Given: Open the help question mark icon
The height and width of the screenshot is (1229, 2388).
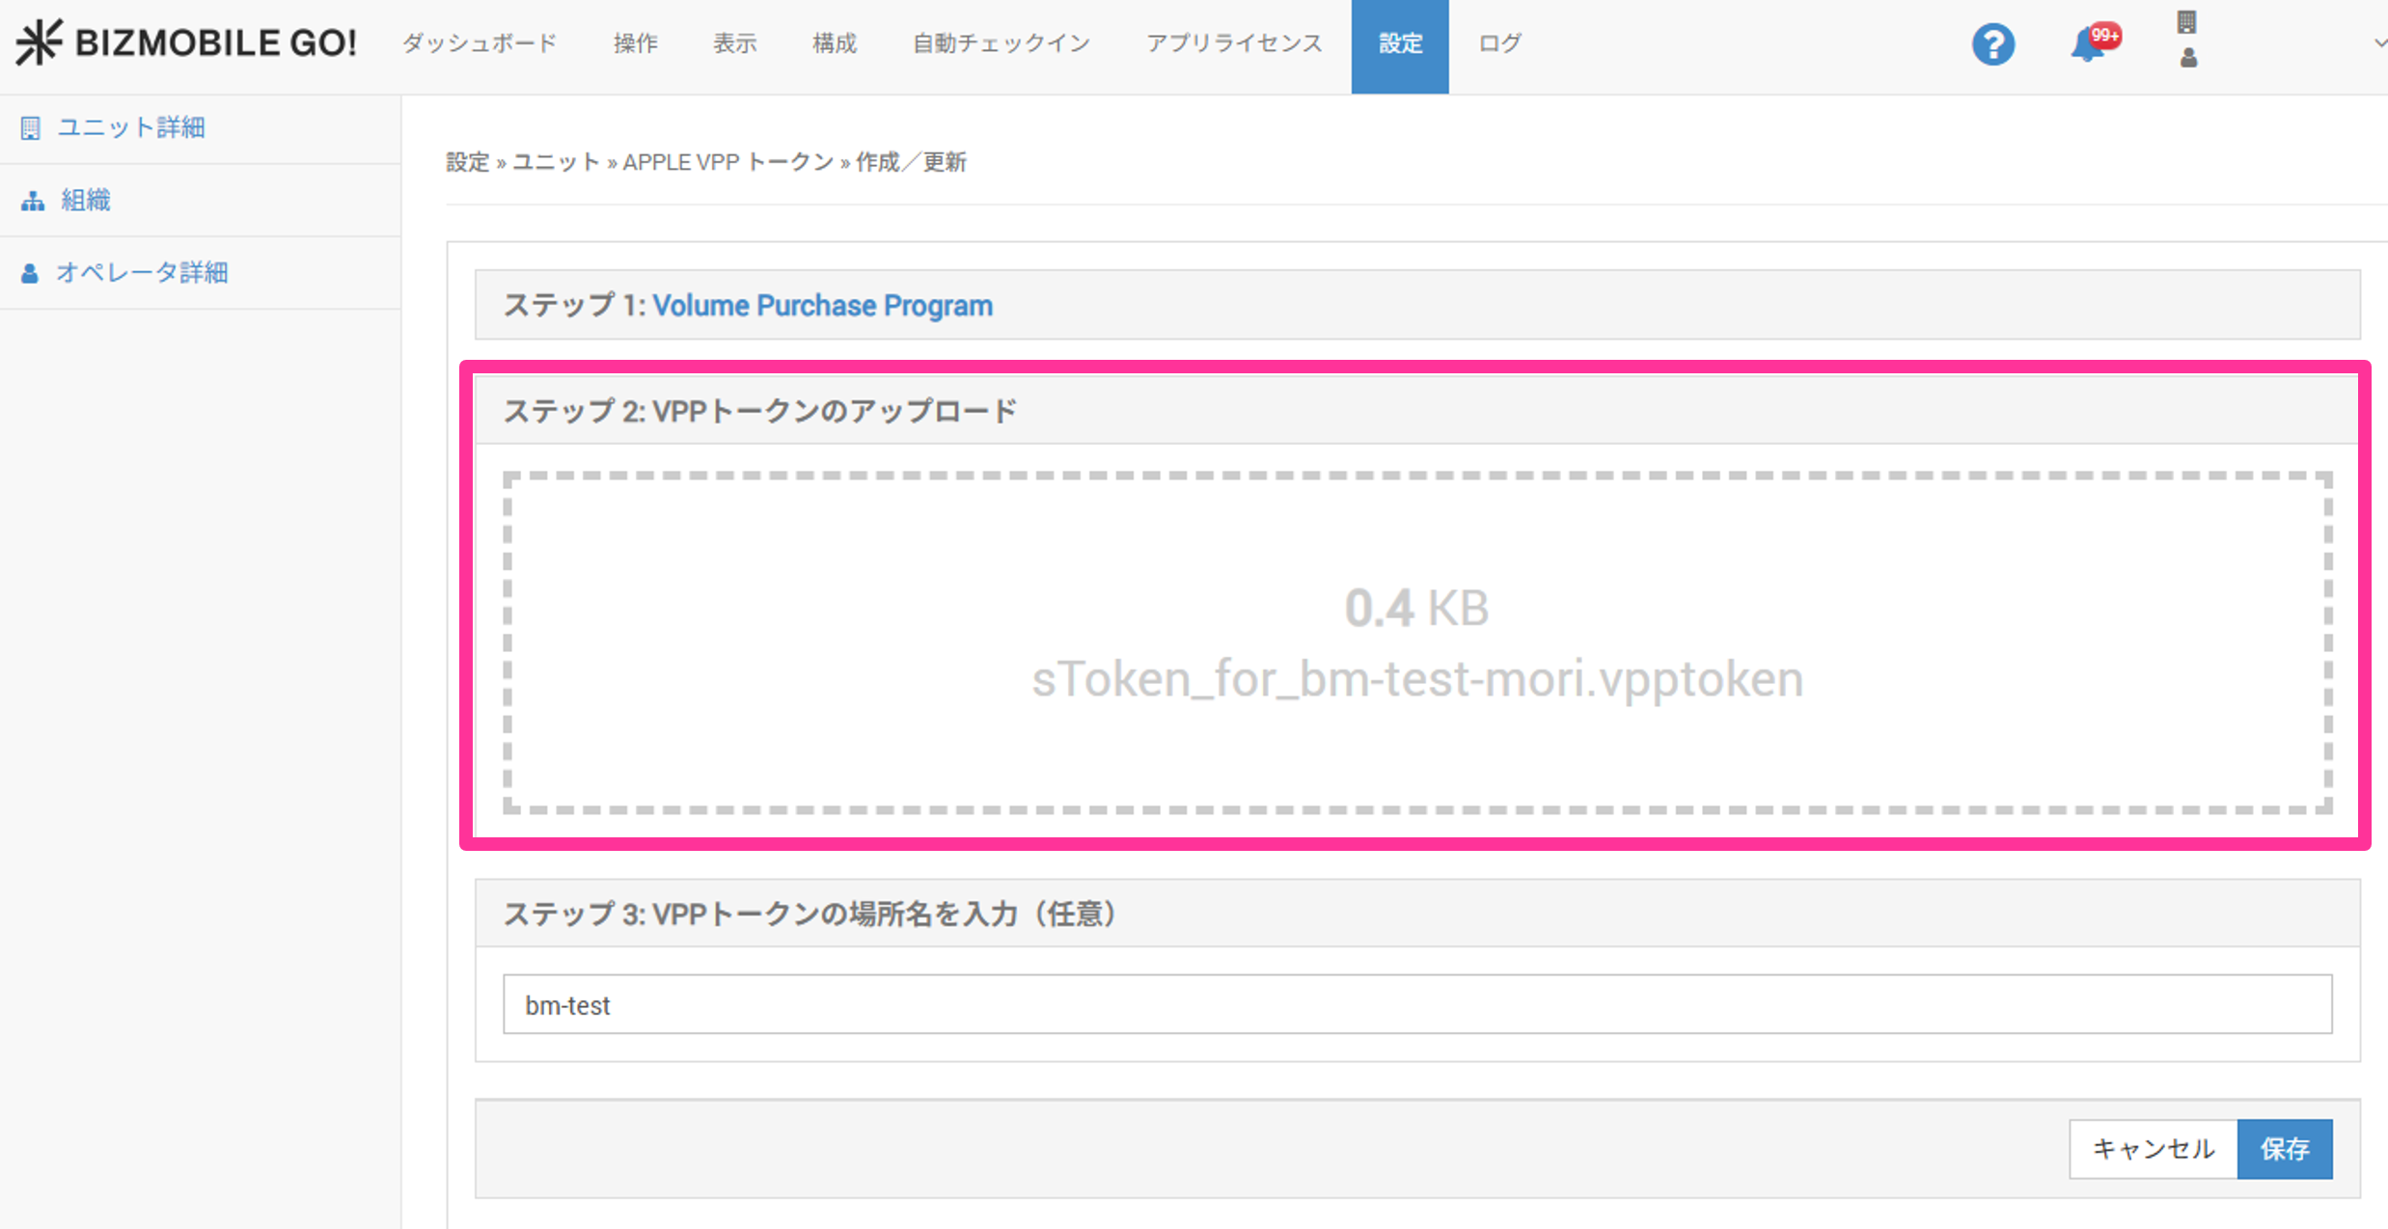Looking at the screenshot, I should [x=1992, y=44].
